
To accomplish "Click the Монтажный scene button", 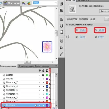I will point(12,3).
